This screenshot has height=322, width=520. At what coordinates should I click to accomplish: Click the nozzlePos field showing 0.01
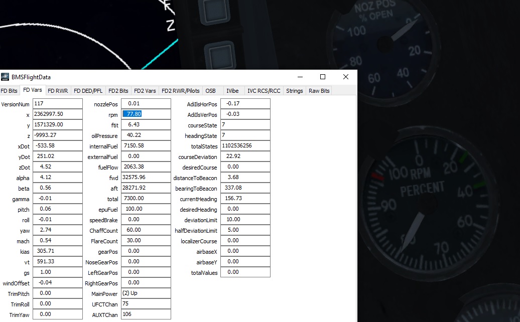point(146,103)
